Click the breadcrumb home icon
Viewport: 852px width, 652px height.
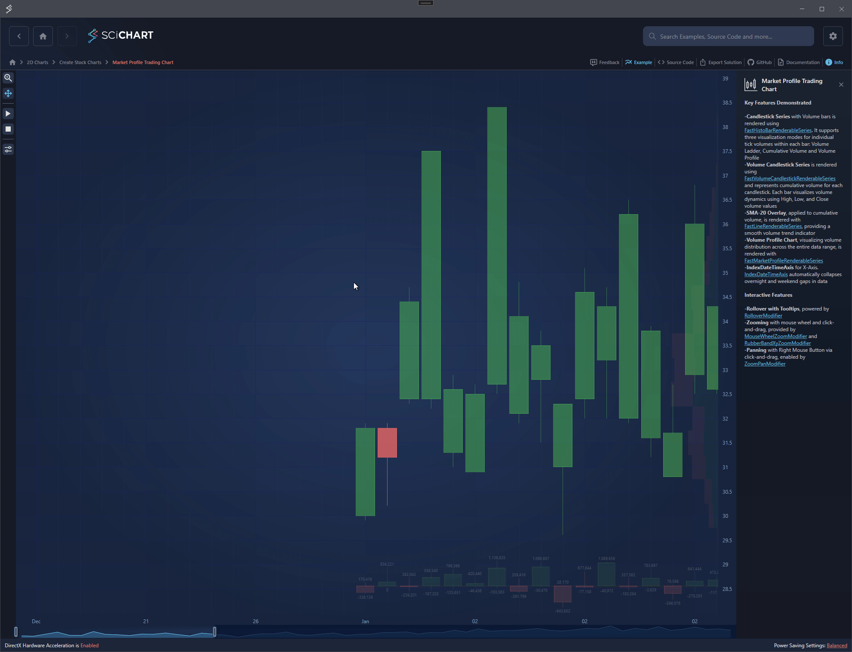tap(12, 62)
